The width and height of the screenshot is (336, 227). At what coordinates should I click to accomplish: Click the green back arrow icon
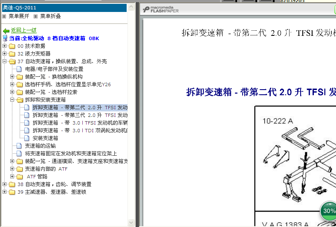tap(6, 31)
